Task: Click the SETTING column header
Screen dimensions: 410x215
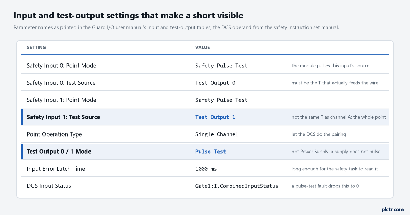Action: point(36,47)
